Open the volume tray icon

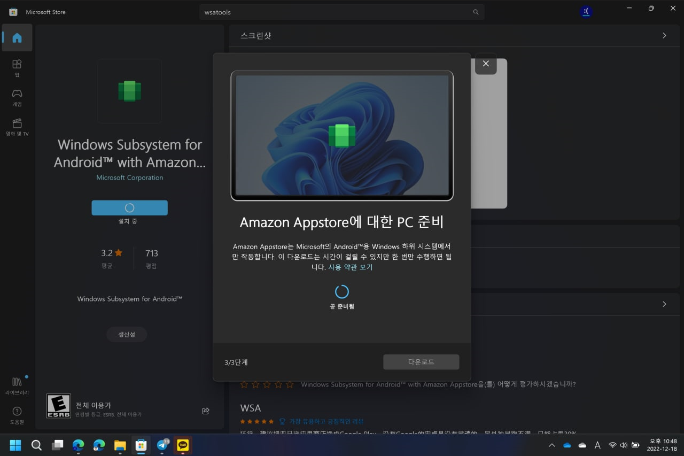624,445
